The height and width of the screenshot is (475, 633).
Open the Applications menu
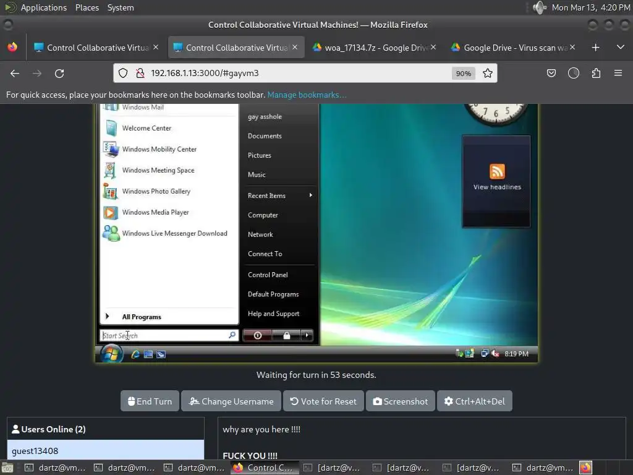coord(44,7)
